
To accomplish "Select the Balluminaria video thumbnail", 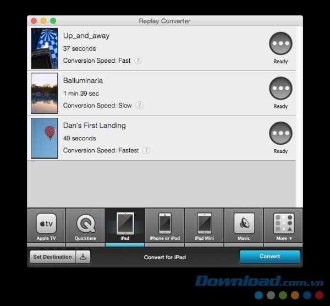I will pos(45,93).
